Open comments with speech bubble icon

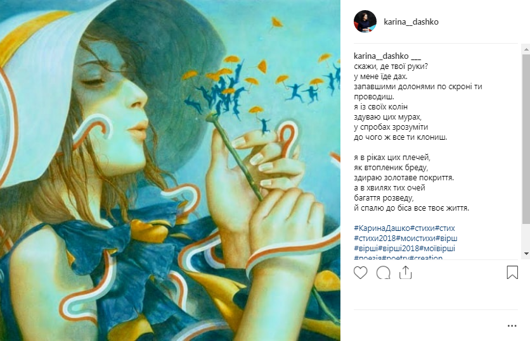tap(384, 273)
